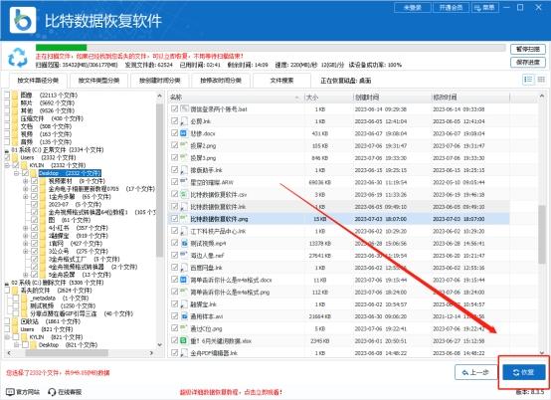Switch to 按修改时间分类 tab
The width and height of the screenshot is (551, 400).
[x=221, y=81]
